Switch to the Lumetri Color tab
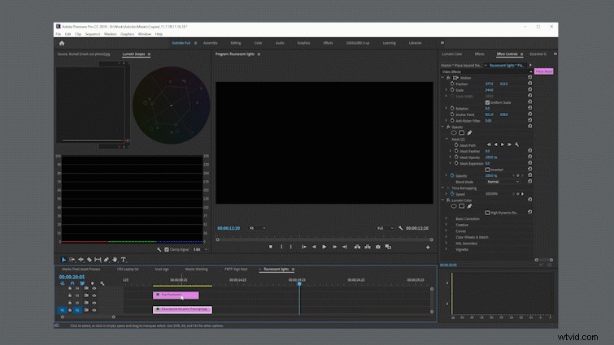The image size is (614, 345). point(452,54)
